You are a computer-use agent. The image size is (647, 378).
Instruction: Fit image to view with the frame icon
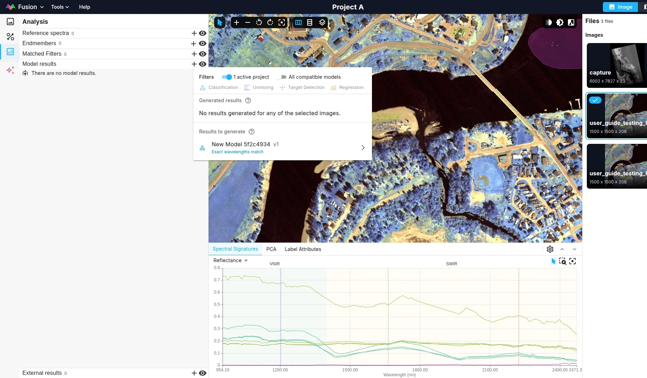(282, 23)
